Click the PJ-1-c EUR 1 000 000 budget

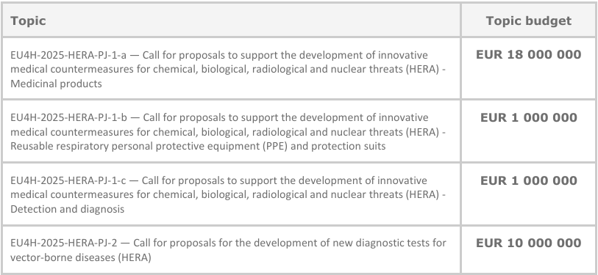tap(529, 180)
